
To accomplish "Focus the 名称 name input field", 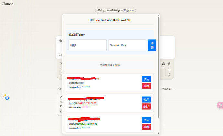I will coord(88,45).
